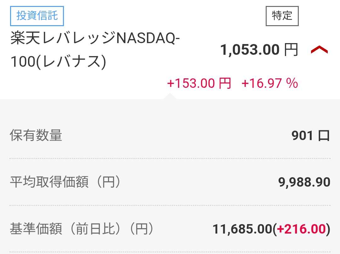Tap the red +216.00 day change
Viewport: 340px width, 254px height.
click(x=301, y=229)
